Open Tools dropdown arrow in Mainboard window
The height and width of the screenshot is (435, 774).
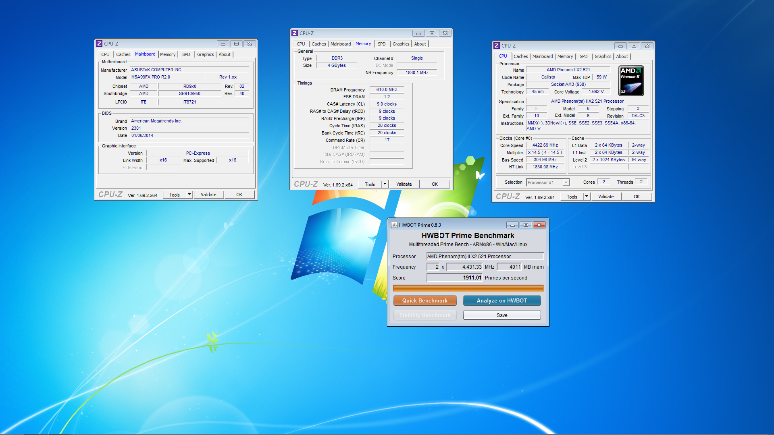tap(189, 195)
